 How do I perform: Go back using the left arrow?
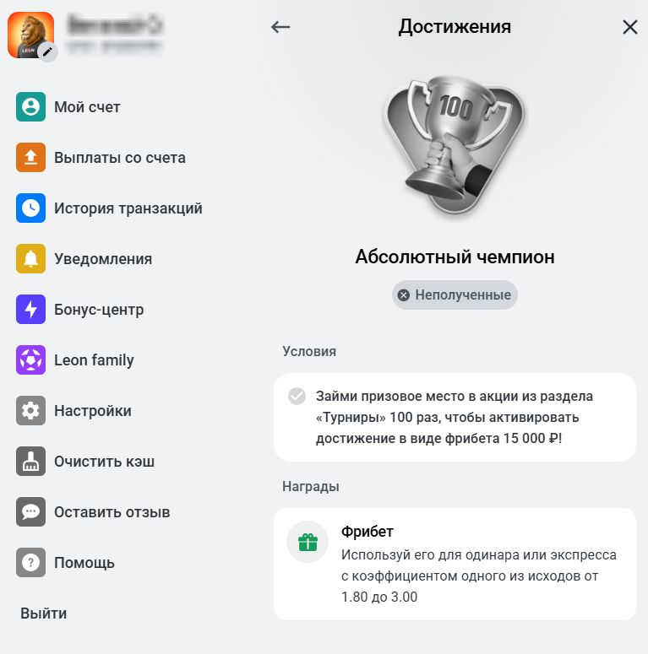tap(280, 27)
